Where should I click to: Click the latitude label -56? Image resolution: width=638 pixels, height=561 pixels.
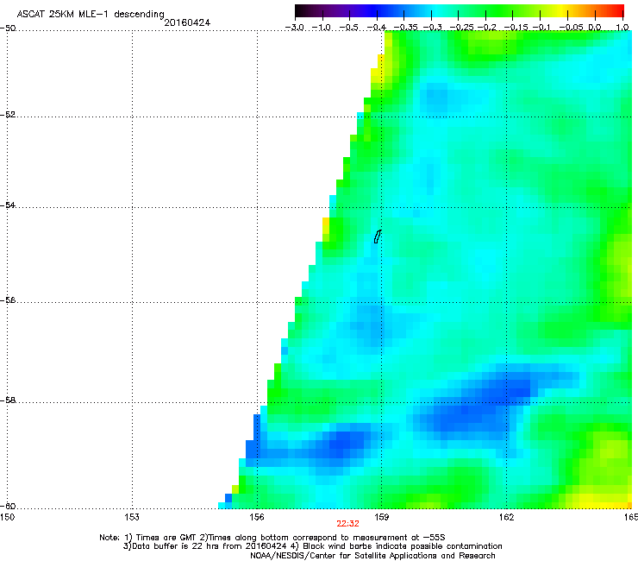click(x=8, y=300)
